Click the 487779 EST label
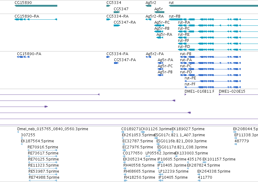The image size is (258, 182). pos(242,141)
